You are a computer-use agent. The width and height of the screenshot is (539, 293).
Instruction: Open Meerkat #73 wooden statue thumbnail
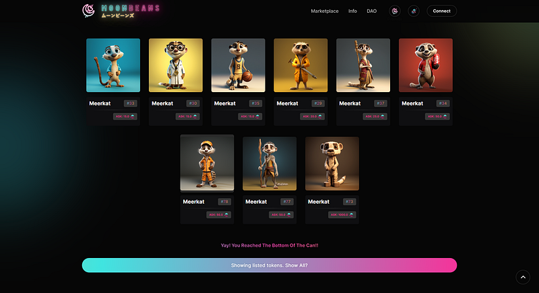tap(332, 163)
